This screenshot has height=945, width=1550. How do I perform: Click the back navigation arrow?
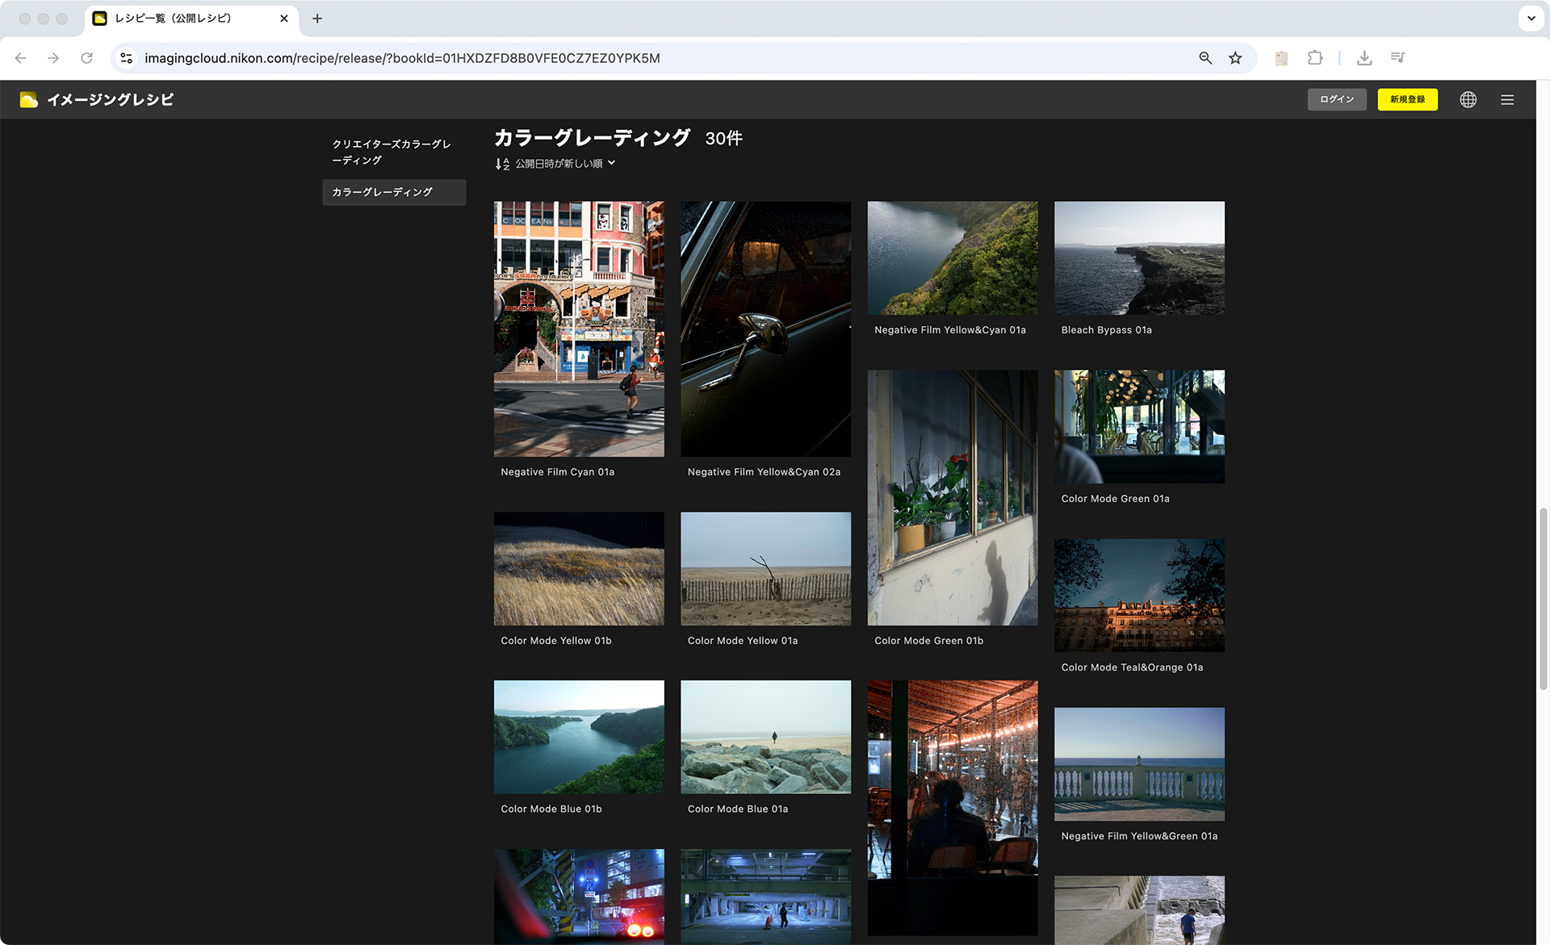20,57
